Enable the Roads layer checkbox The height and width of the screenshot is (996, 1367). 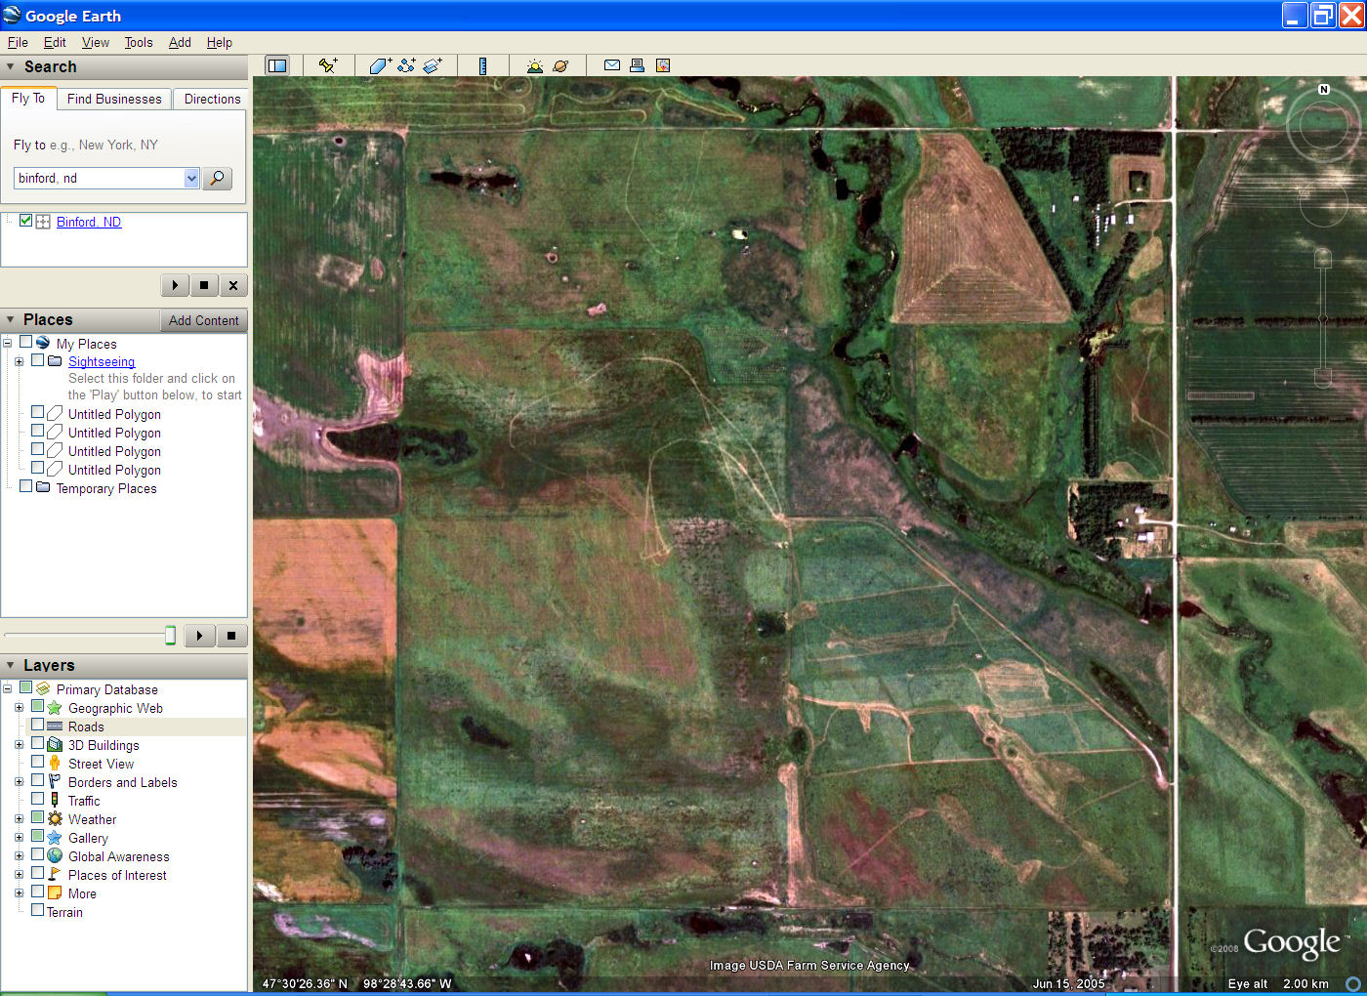pyautogui.click(x=37, y=726)
